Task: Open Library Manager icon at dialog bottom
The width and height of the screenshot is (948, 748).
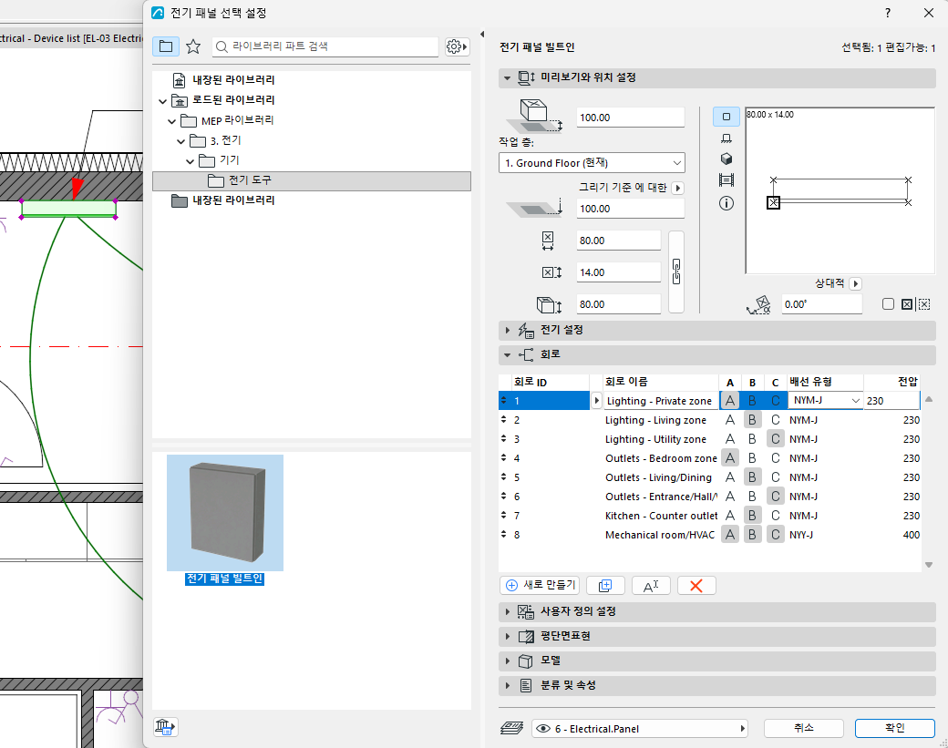Action: (165, 726)
